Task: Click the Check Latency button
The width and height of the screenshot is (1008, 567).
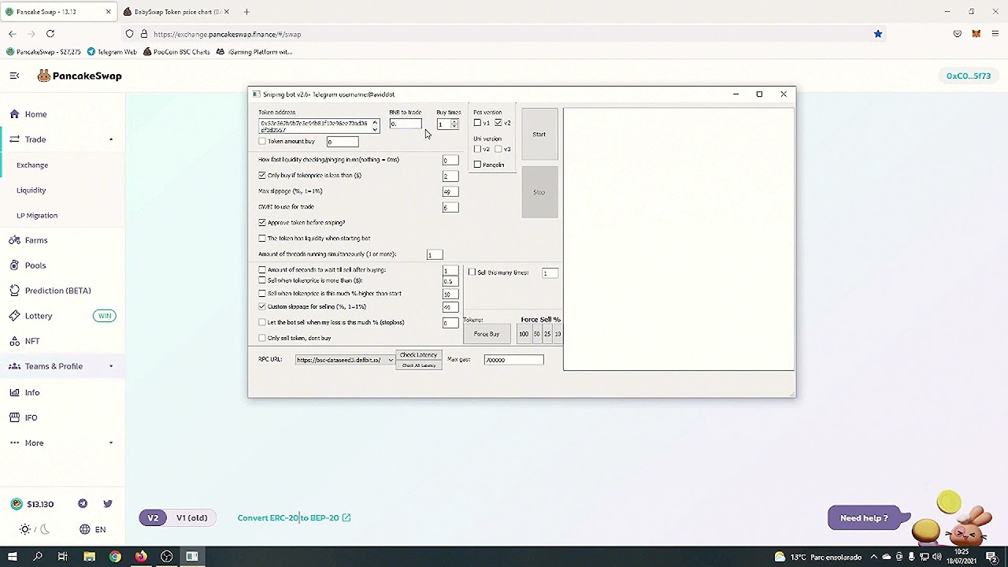Action: point(418,355)
